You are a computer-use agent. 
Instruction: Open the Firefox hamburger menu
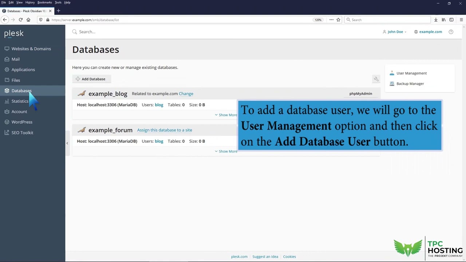click(461, 20)
